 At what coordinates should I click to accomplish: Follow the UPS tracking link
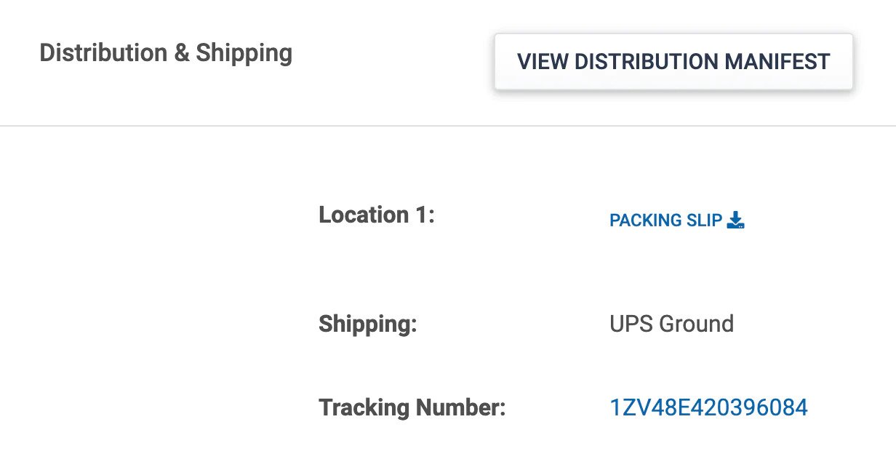point(708,407)
